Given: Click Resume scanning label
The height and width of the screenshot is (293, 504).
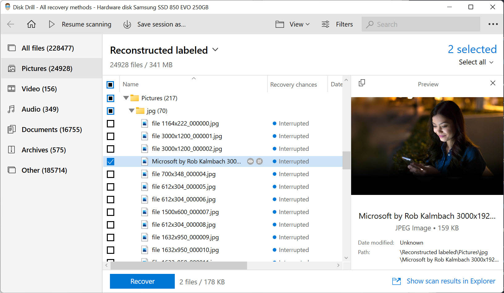Looking at the screenshot, I should 86,24.
